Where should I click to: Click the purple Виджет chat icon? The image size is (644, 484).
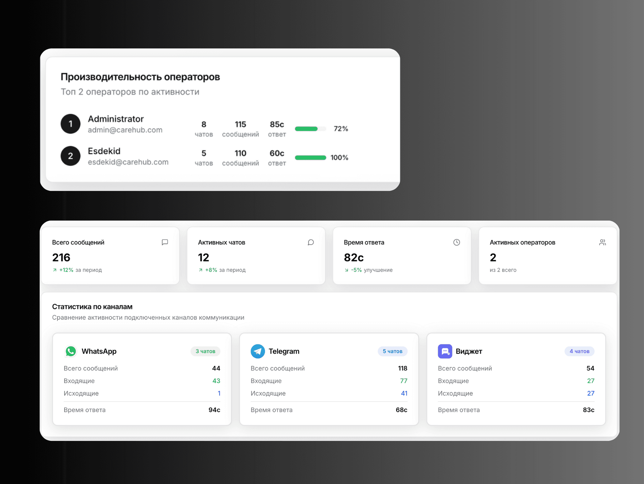(445, 351)
